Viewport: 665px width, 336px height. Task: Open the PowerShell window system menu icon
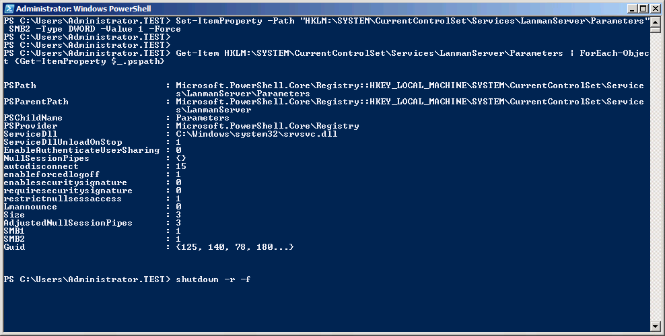pyautogui.click(x=9, y=9)
